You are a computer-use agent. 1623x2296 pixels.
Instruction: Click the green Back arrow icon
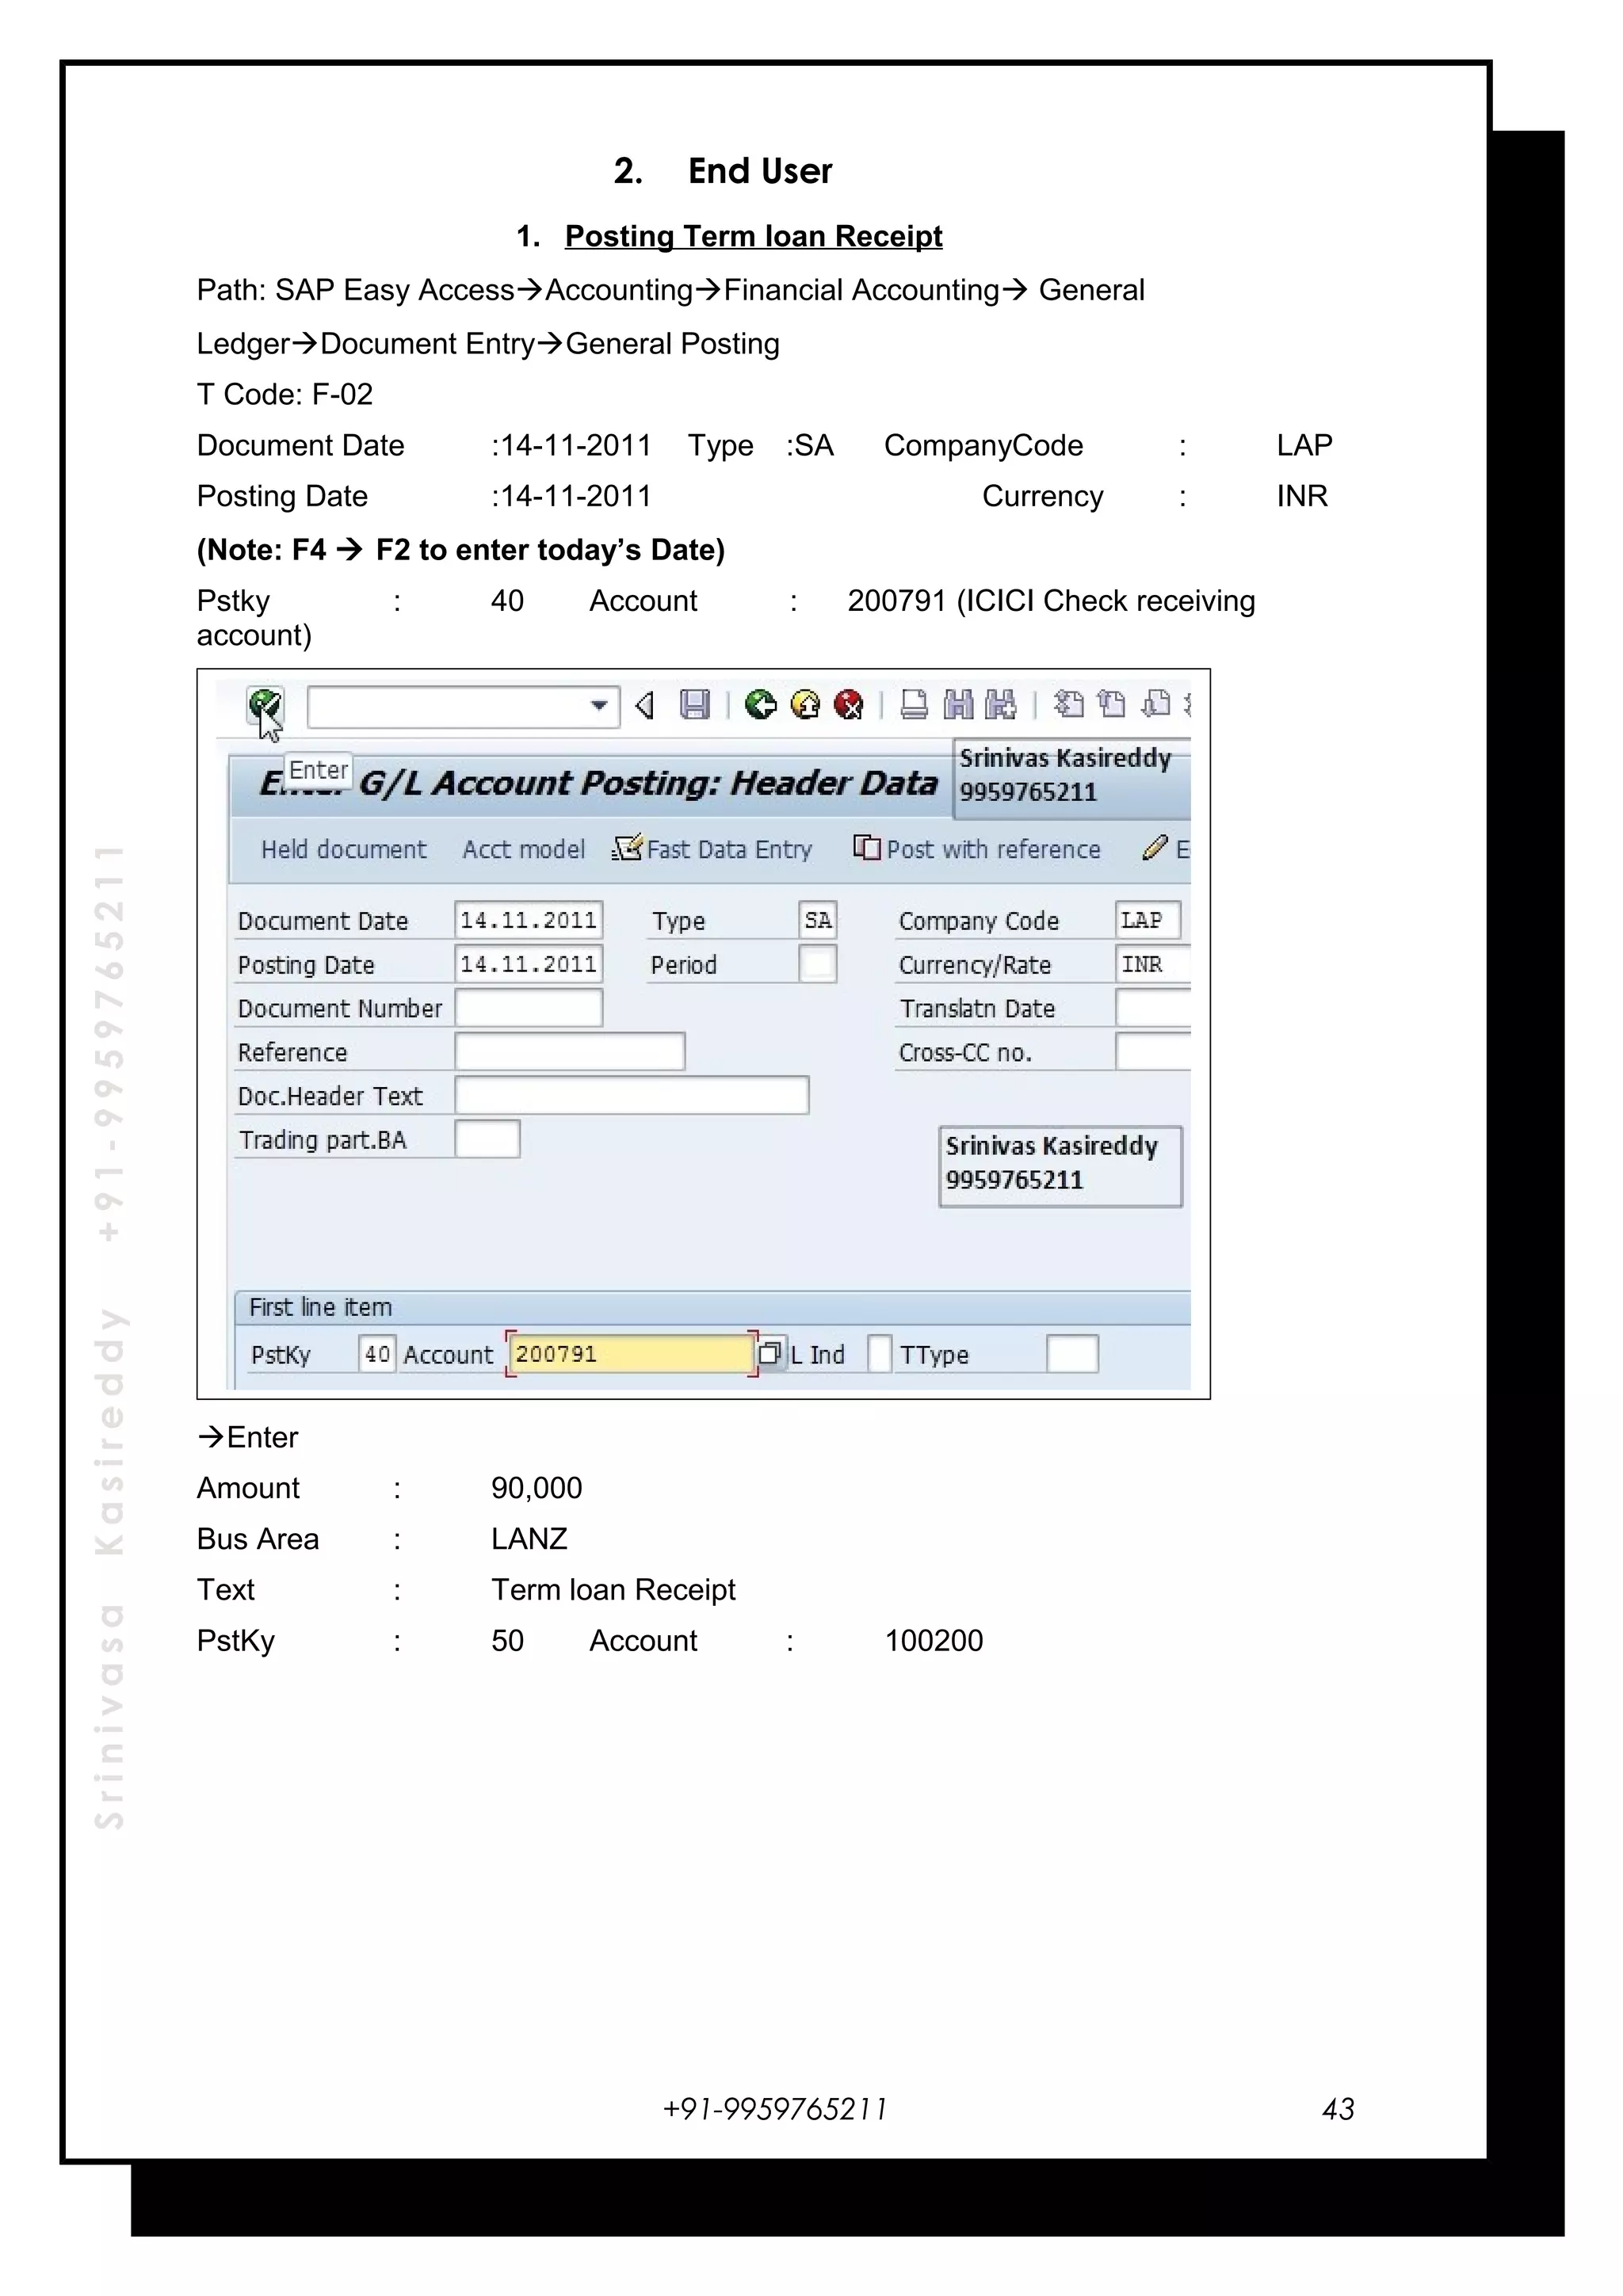(x=760, y=705)
